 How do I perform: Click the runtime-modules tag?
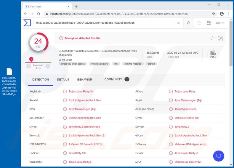pos(133,64)
